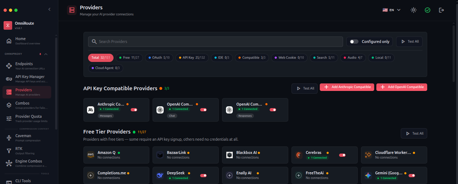The image size is (458, 184).
Task: Click the OpenAI Compatible Responses provider logo
Action: pyautogui.click(x=229, y=110)
